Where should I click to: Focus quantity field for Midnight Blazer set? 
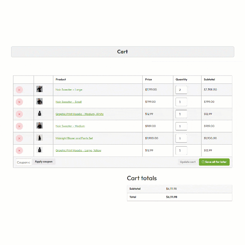click(181, 139)
